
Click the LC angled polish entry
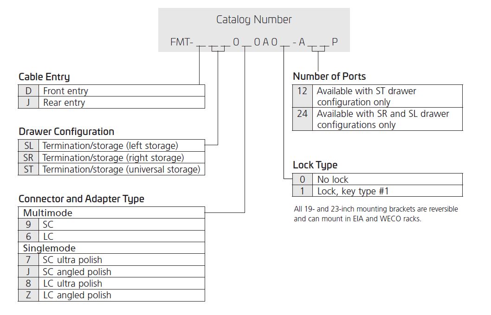tap(111, 295)
